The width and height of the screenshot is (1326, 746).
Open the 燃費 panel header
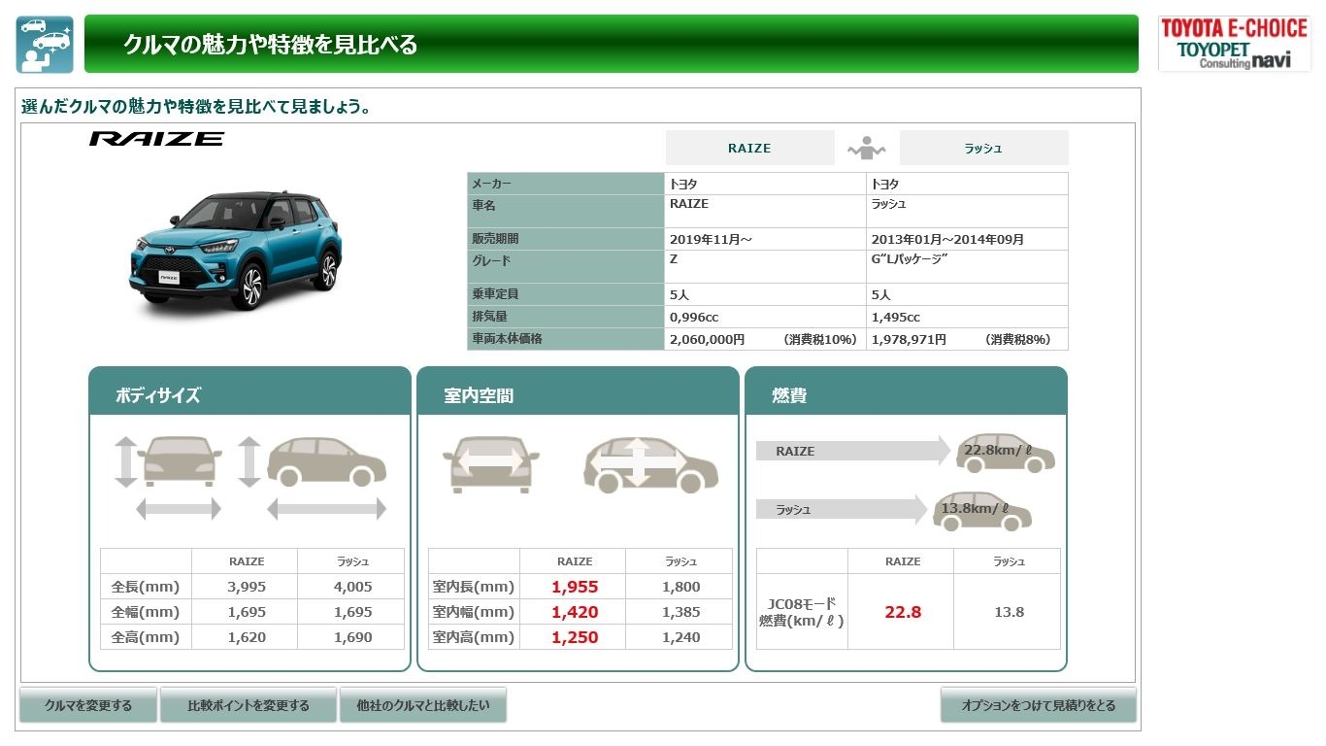click(x=906, y=391)
